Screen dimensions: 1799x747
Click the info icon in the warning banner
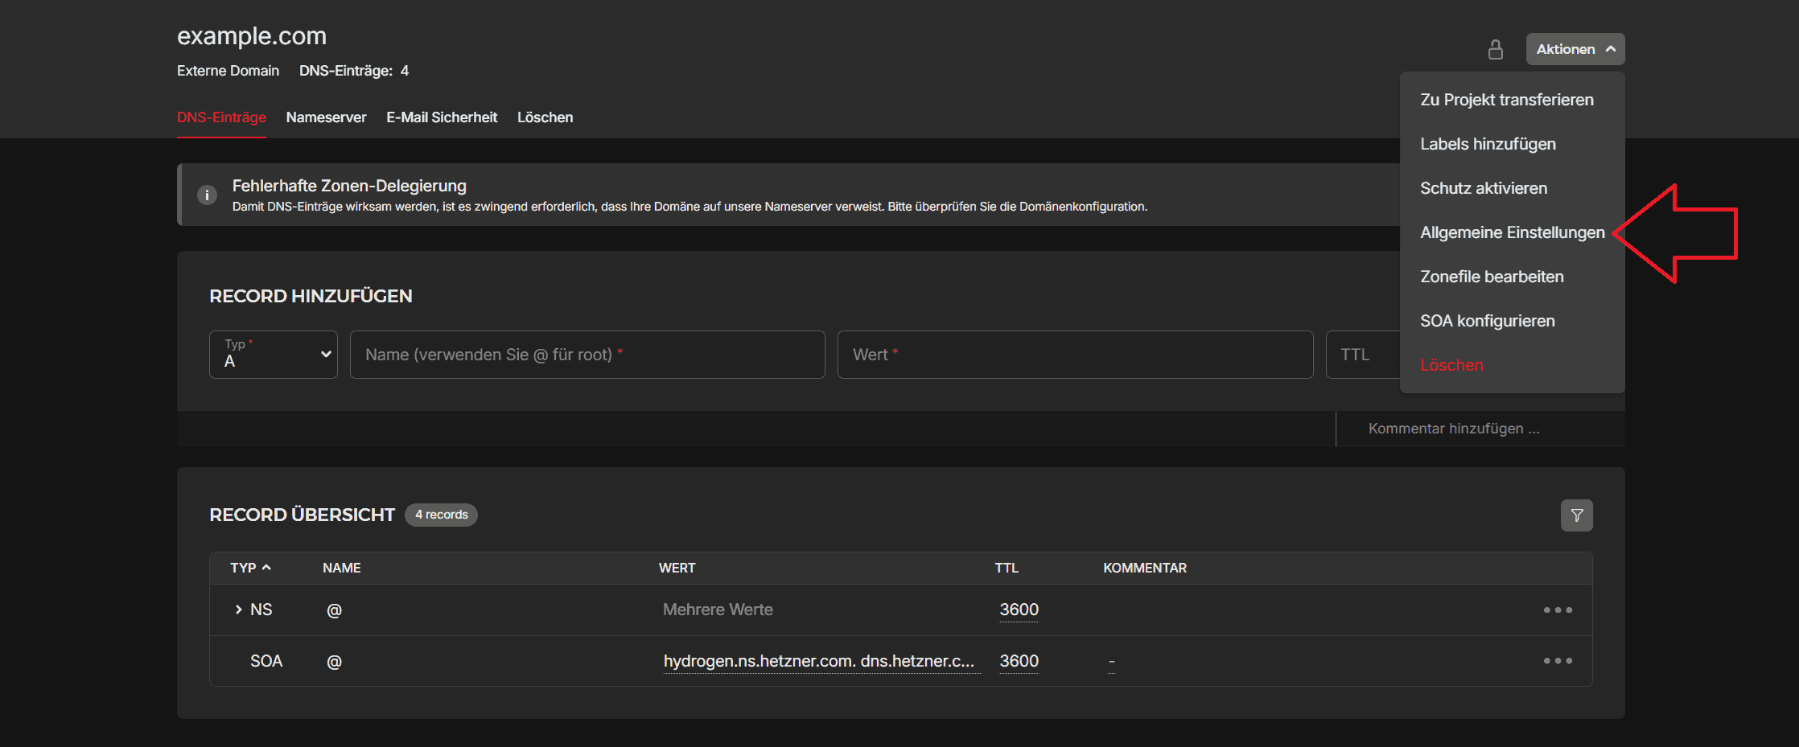pyautogui.click(x=207, y=195)
